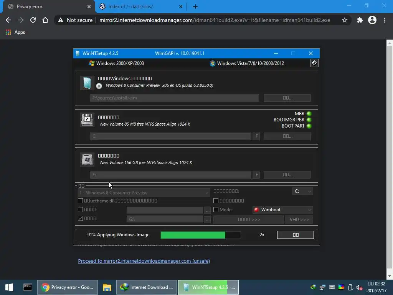The height and width of the screenshot is (295, 393).
Task: Switch to WinNTSetup 4.2.5 taskbar button
Action: click(208, 287)
